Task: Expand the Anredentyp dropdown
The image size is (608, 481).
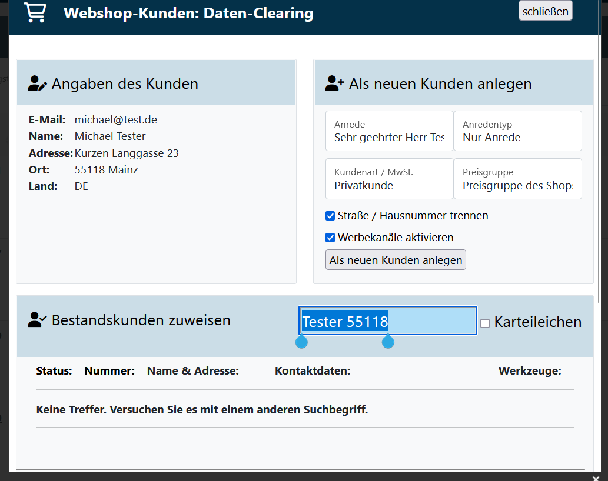Action: (x=517, y=131)
